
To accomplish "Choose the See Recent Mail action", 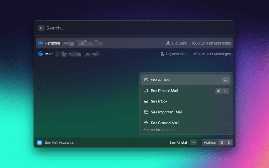I will 164,91.
